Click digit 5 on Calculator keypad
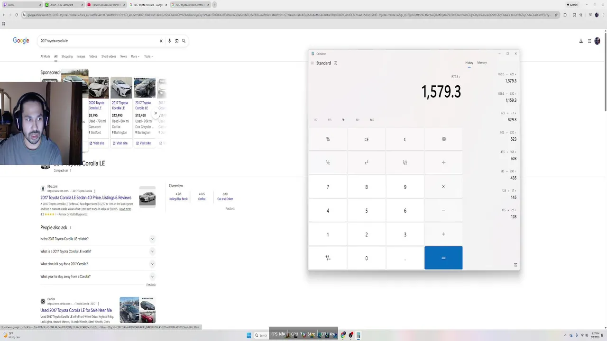 click(366, 210)
